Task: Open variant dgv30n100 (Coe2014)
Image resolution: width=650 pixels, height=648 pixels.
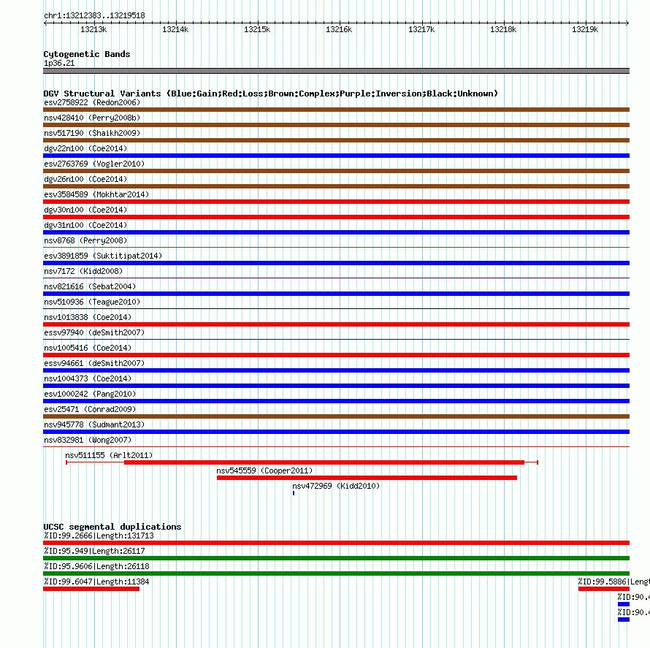Action: click(x=85, y=210)
